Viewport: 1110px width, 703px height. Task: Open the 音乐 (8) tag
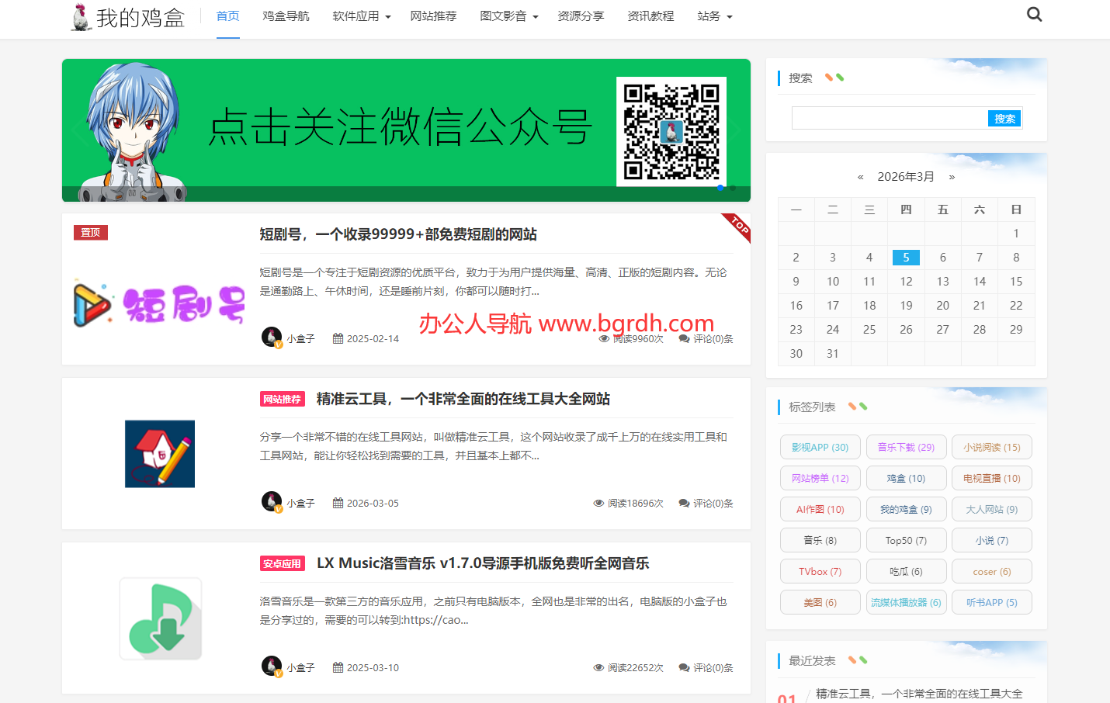point(820,540)
